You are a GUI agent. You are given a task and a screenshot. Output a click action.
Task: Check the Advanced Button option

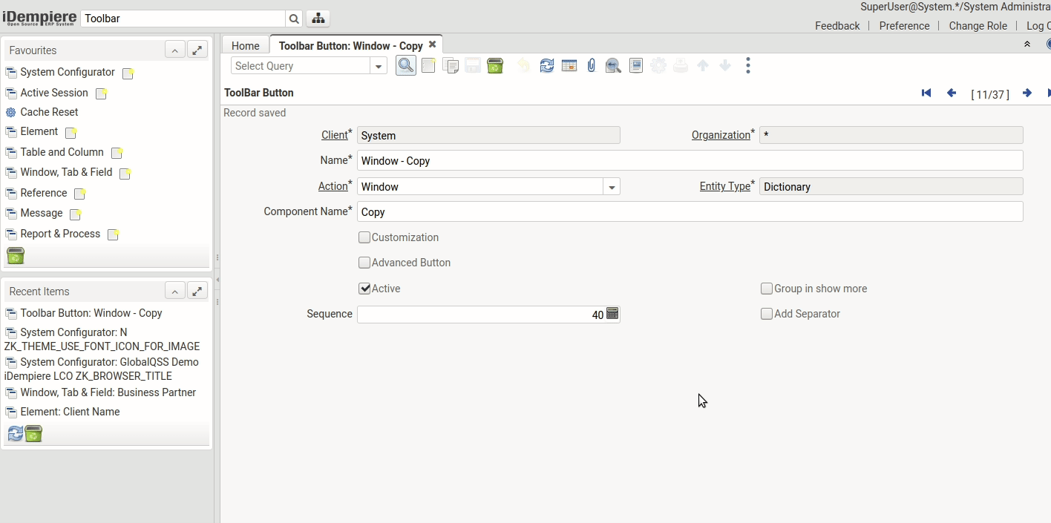pyautogui.click(x=364, y=263)
